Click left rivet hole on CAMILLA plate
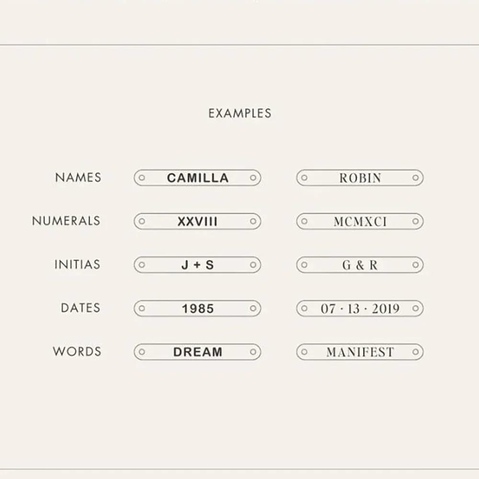Screen dimensions: 479x479 pyautogui.click(x=141, y=178)
